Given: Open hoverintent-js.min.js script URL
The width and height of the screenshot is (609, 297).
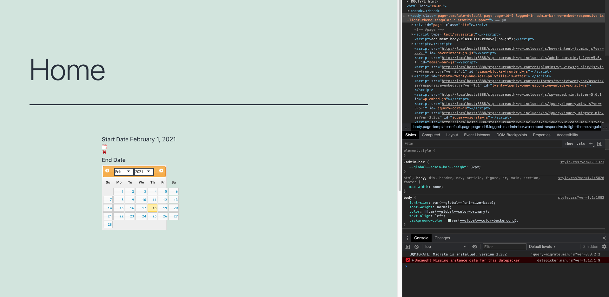Looking at the screenshot, I should 509,51.
